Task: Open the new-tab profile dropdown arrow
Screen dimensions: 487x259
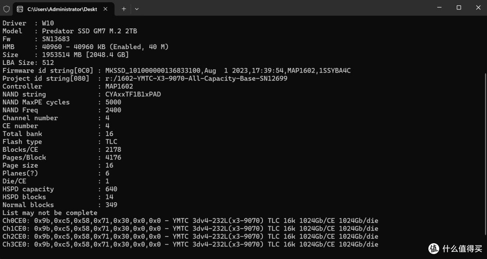Action: click(x=137, y=9)
